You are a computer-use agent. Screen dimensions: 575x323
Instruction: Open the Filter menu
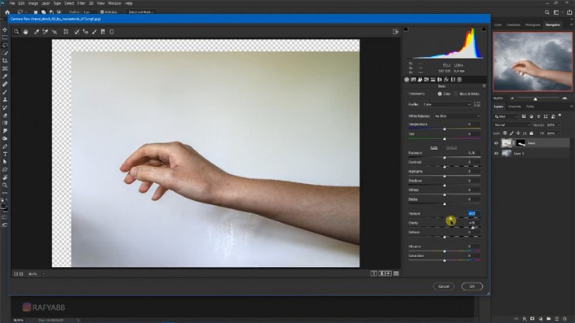tap(82, 3)
